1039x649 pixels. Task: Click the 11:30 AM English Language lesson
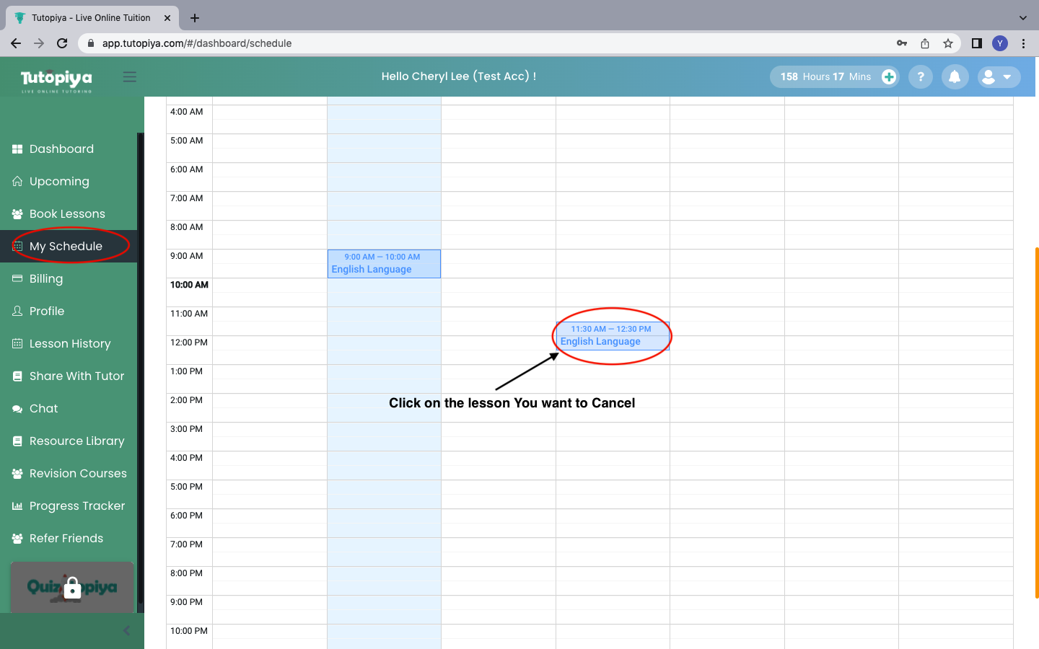612,336
